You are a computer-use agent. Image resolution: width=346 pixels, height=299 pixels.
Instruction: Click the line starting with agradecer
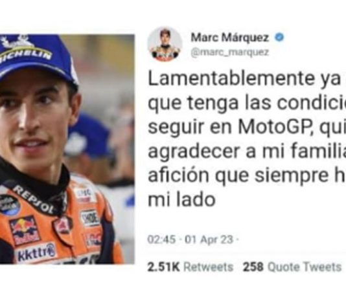(247, 151)
